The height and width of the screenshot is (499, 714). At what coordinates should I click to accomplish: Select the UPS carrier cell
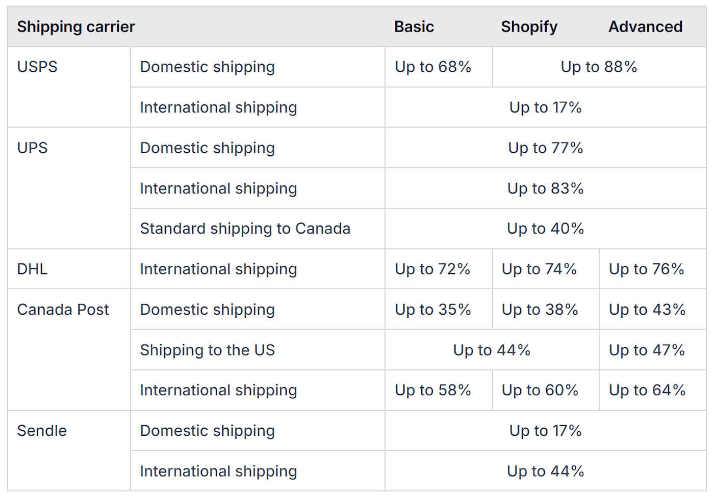point(32,148)
